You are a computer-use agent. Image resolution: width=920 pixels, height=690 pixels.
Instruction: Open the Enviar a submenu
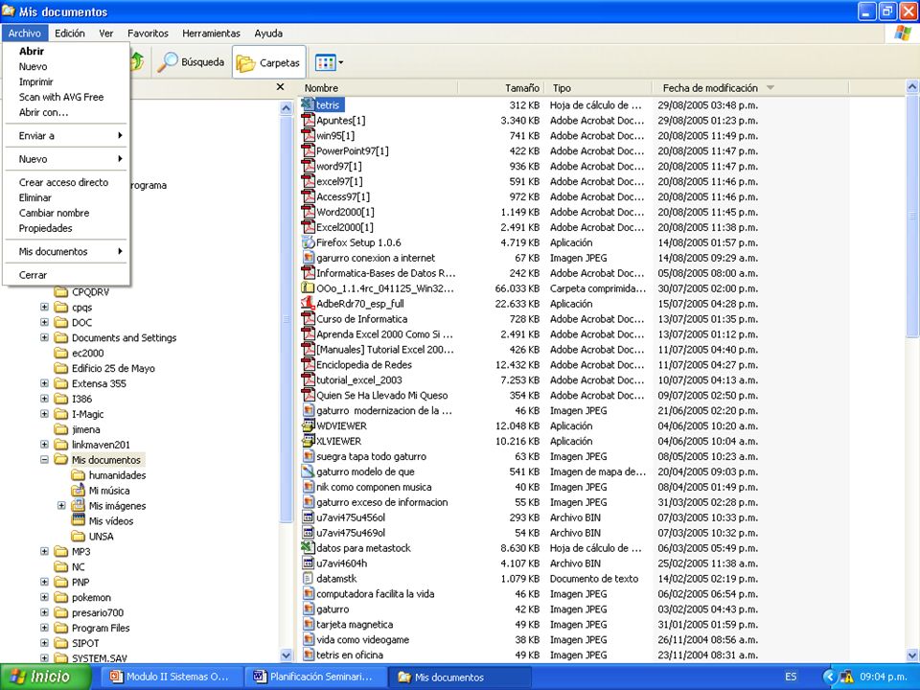(66, 135)
